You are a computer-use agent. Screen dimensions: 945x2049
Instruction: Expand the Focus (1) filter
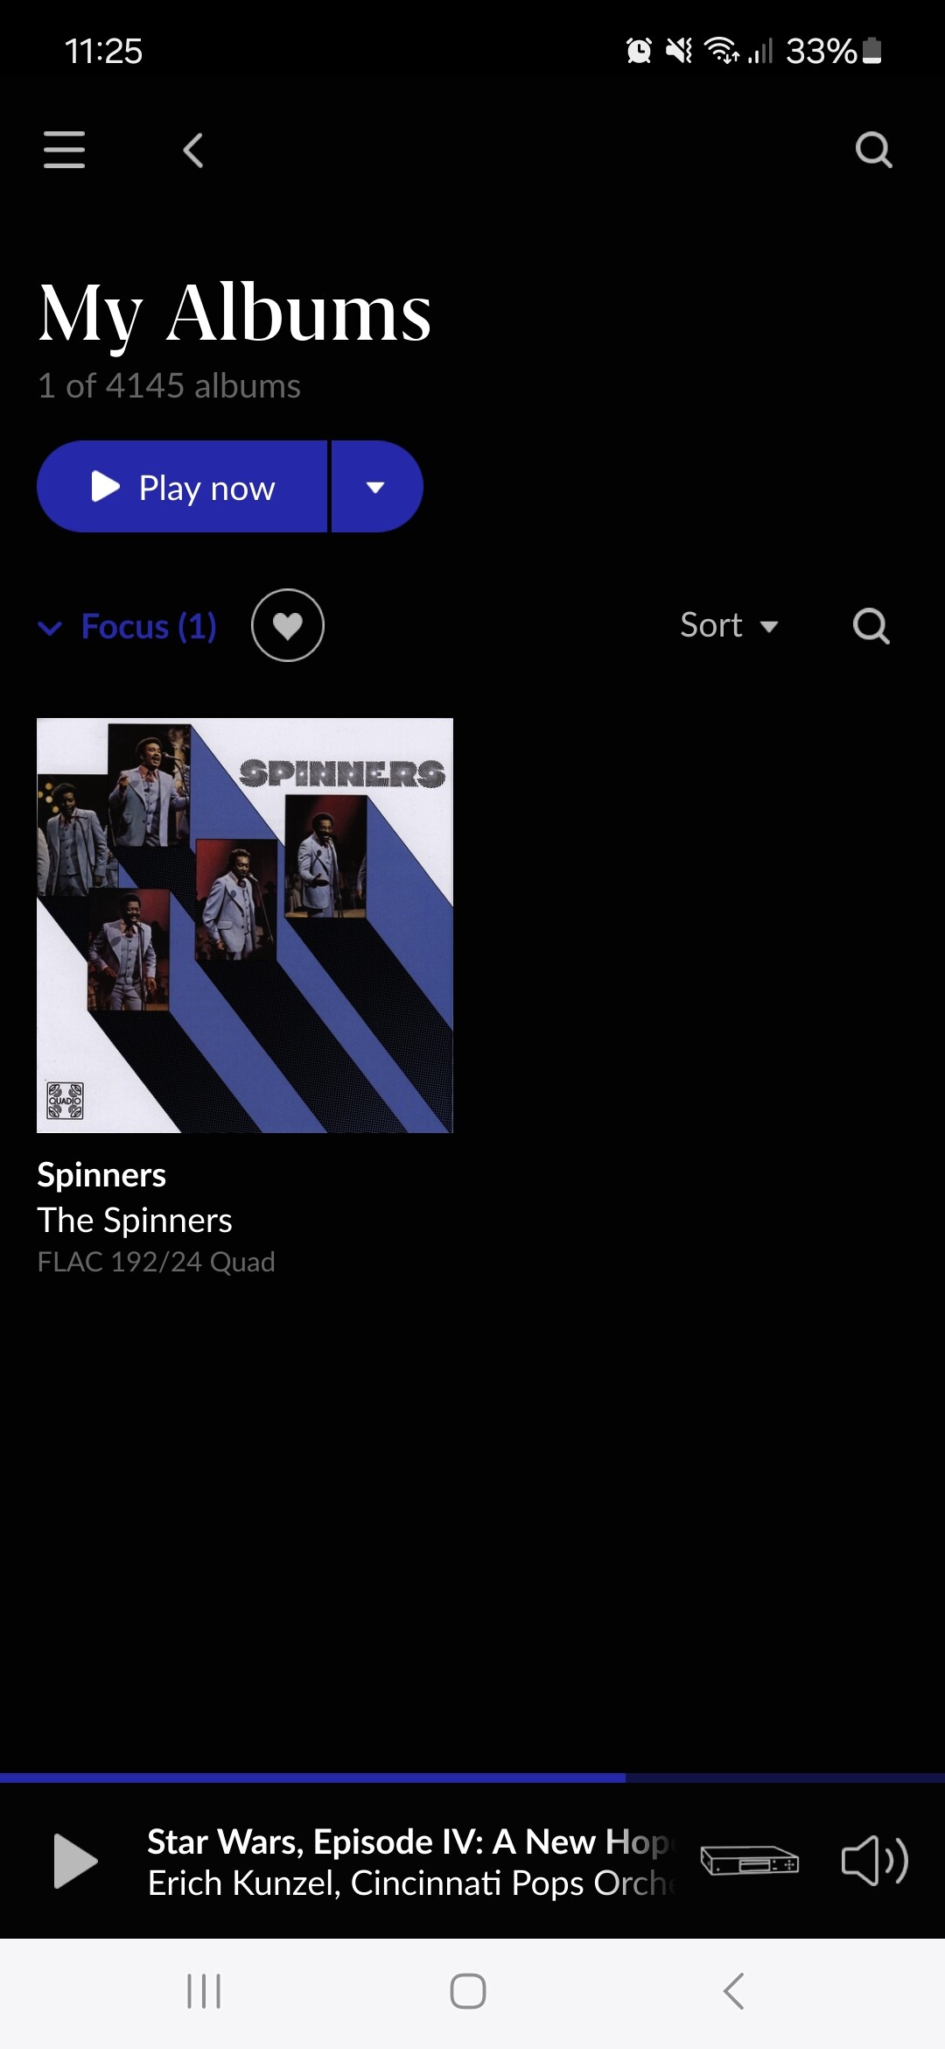pyautogui.click(x=128, y=626)
